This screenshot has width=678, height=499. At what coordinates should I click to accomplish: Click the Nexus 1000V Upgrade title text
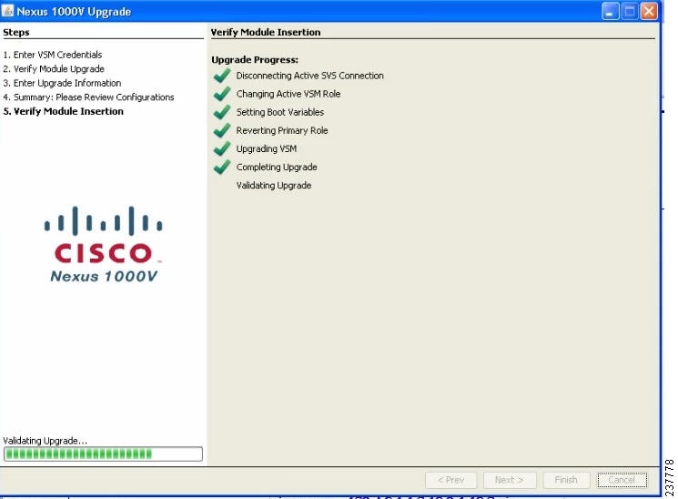pyautogui.click(x=74, y=12)
